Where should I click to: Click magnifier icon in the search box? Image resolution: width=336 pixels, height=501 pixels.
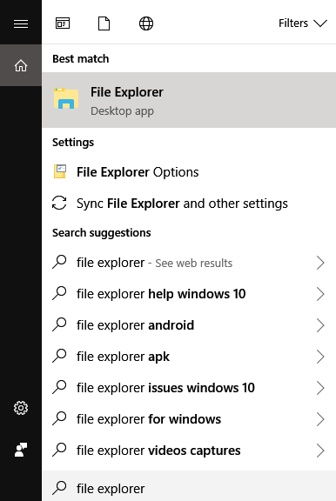[x=59, y=488]
